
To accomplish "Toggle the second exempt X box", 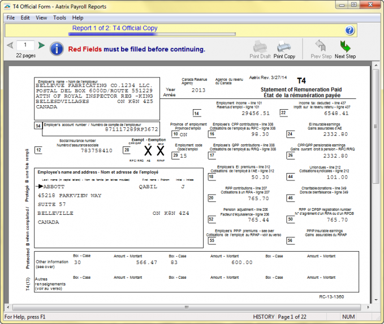I will coord(161,150).
